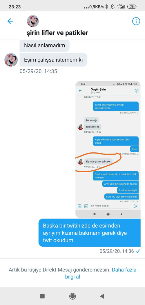Tap the blue "Baska bir twitinizde" message bubble

[x=90, y=233]
